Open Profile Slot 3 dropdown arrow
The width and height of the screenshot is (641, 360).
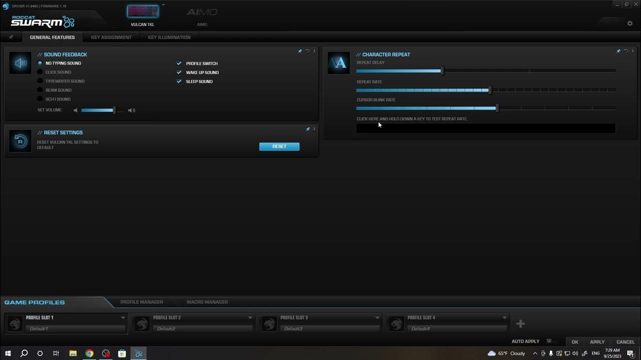click(377, 318)
